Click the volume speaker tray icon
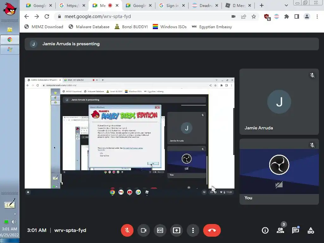 coord(14,222)
